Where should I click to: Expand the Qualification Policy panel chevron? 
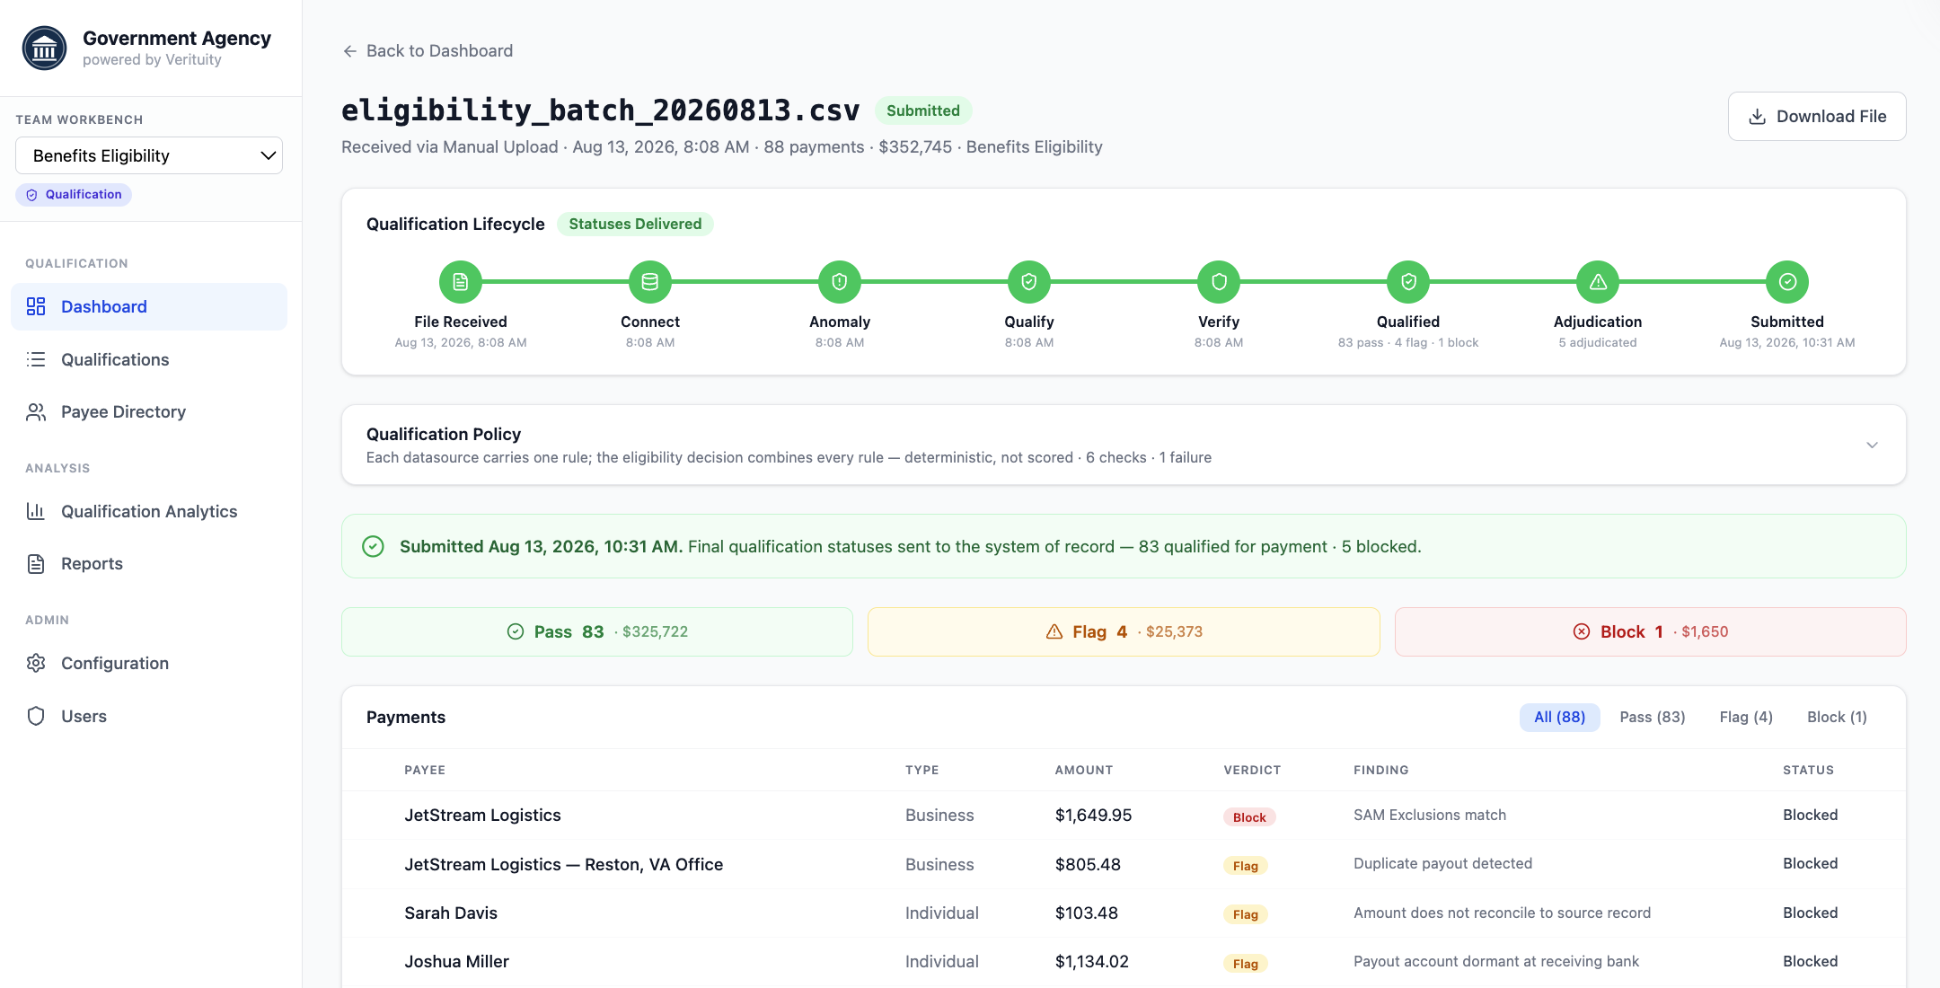[1872, 445]
